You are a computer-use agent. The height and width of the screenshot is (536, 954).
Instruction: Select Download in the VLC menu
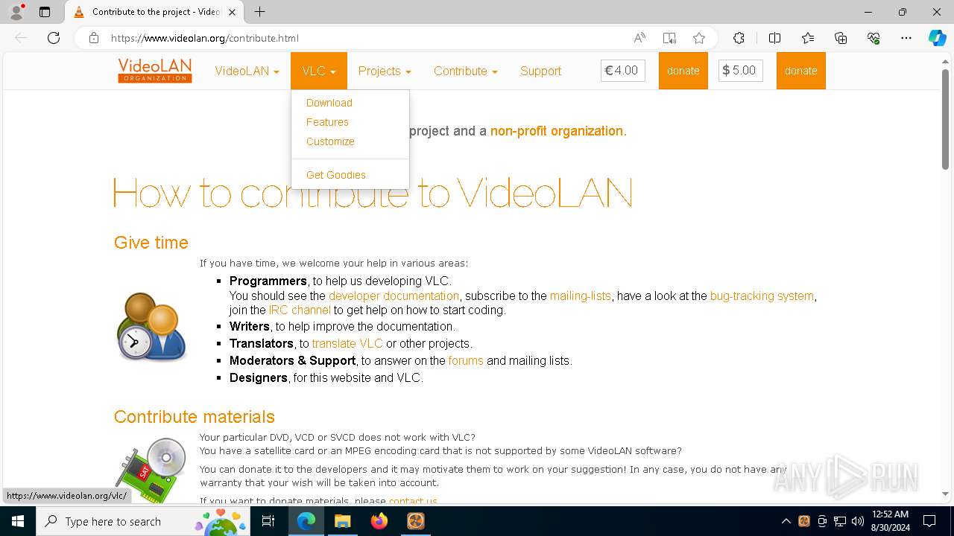click(329, 103)
